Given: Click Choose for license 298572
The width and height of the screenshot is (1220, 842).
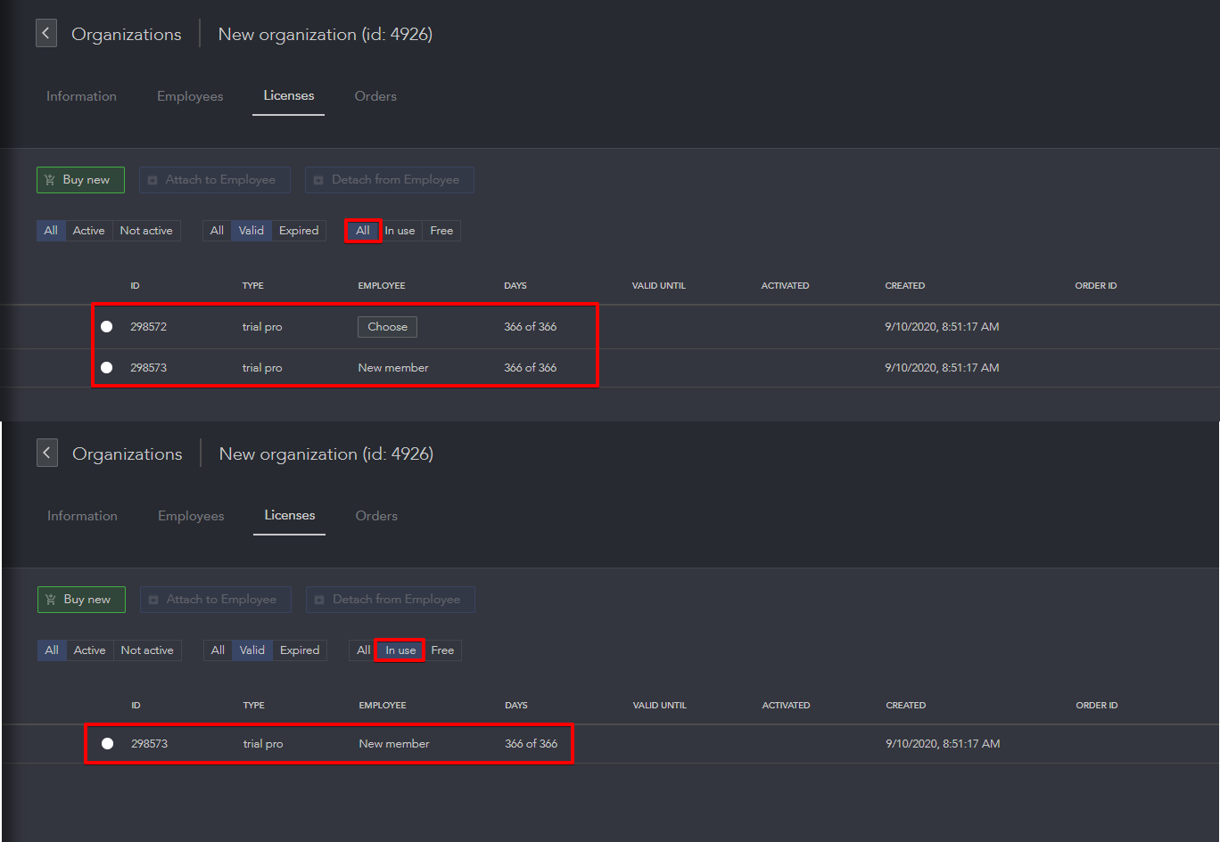Looking at the screenshot, I should pos(387,326).
